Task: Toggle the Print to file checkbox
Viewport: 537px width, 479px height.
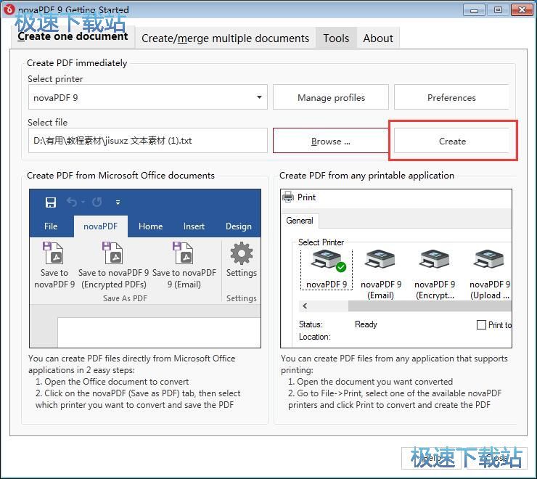Action: pyautogui.click(x=481, y=325)
